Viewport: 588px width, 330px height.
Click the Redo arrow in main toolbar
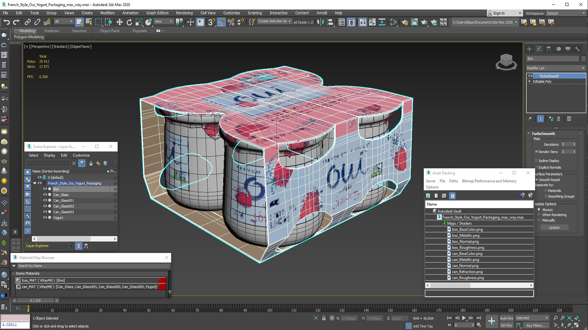17,22
